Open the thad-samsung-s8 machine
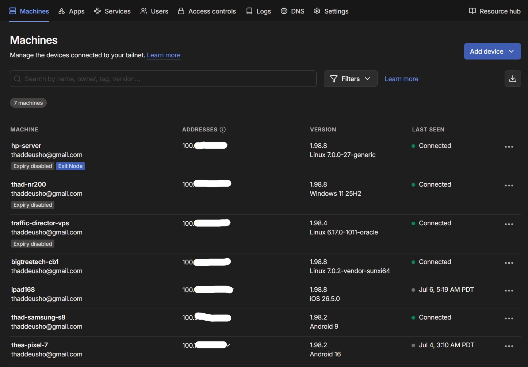The width and height of the screenshot is (528, 367). 38,317
